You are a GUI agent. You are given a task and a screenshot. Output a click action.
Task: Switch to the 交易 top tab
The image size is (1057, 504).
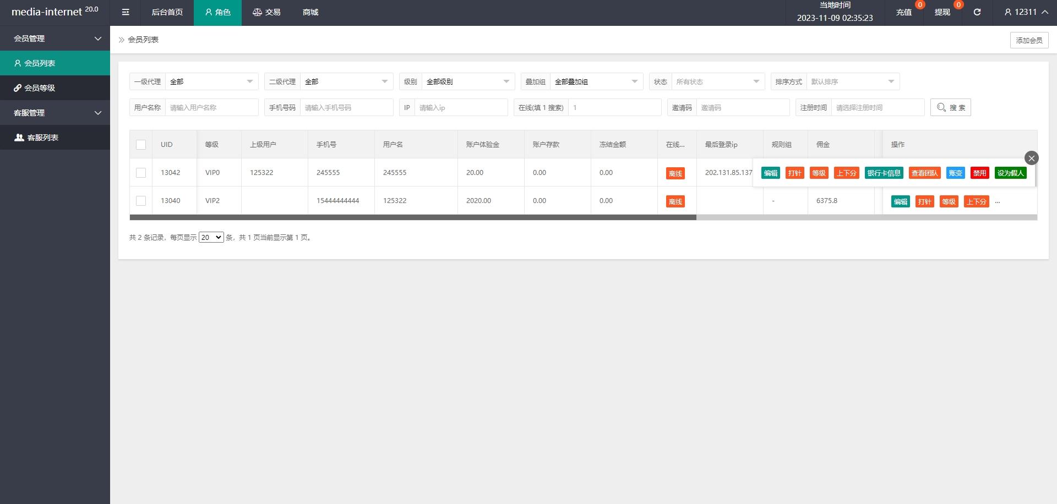[266, 12]
